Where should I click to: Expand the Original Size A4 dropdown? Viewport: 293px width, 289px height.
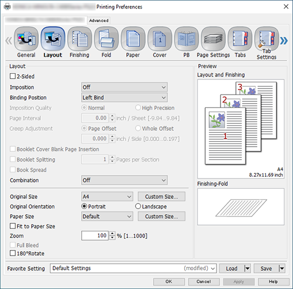click(107, 197)
